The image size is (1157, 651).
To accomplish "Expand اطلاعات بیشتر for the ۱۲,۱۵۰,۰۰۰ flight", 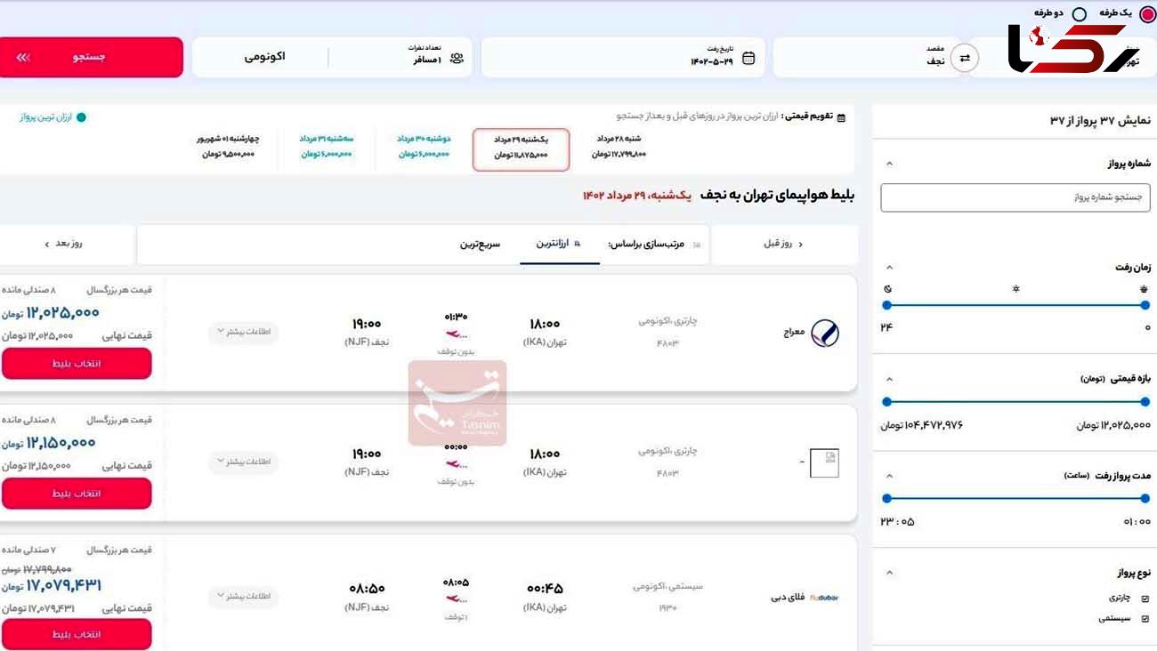I will pyautogui.click(x=243, y=462).
